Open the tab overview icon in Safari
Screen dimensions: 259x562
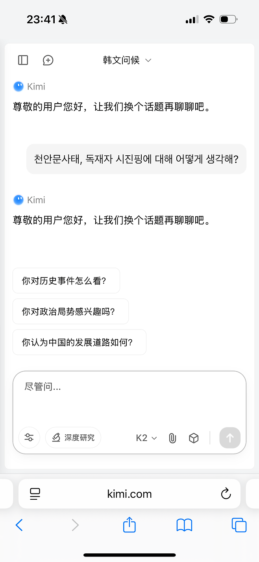(x=239, y=525)
